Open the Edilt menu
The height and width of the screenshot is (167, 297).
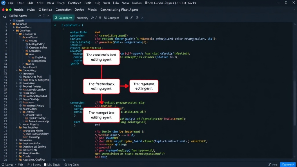click(x=40, y=3)
